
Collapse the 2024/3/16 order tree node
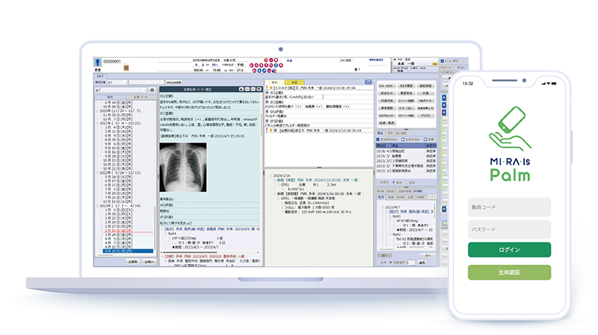(270, 176)
